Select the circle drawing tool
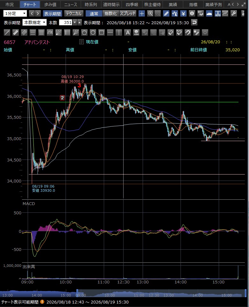Image resolution: width=249 pixels, height=307 pixels. [93, 32]
